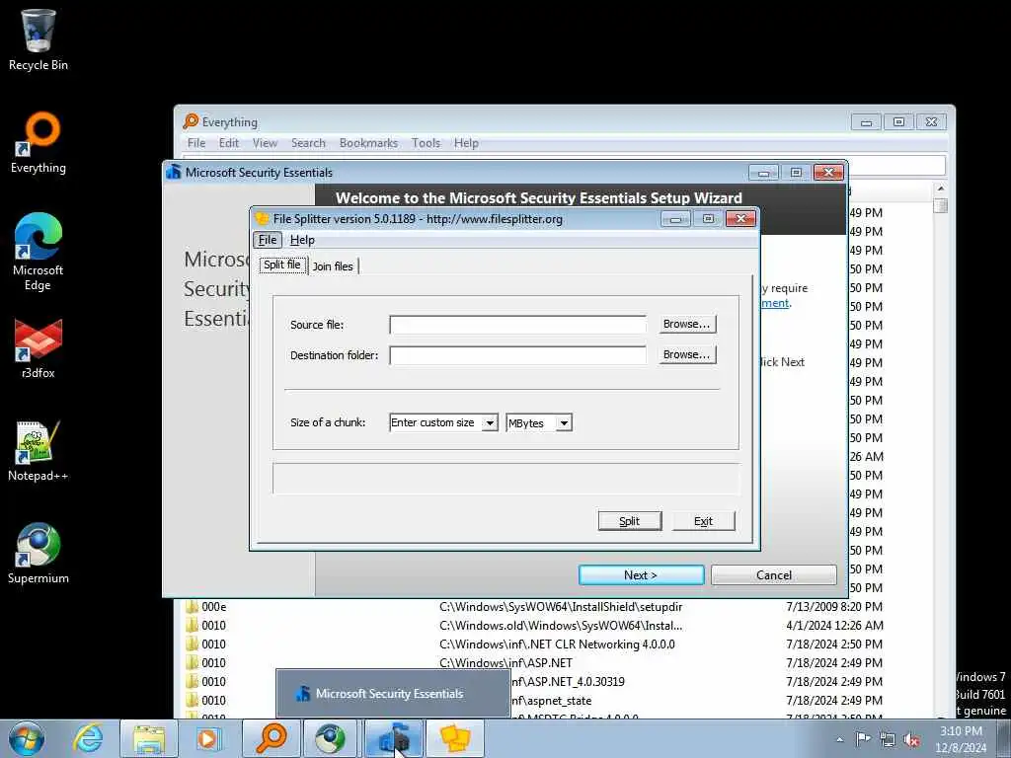Cancel the Security Essentials setup wizard
The height and width of the screenshot is (758, 1011).
pos(774,575)
